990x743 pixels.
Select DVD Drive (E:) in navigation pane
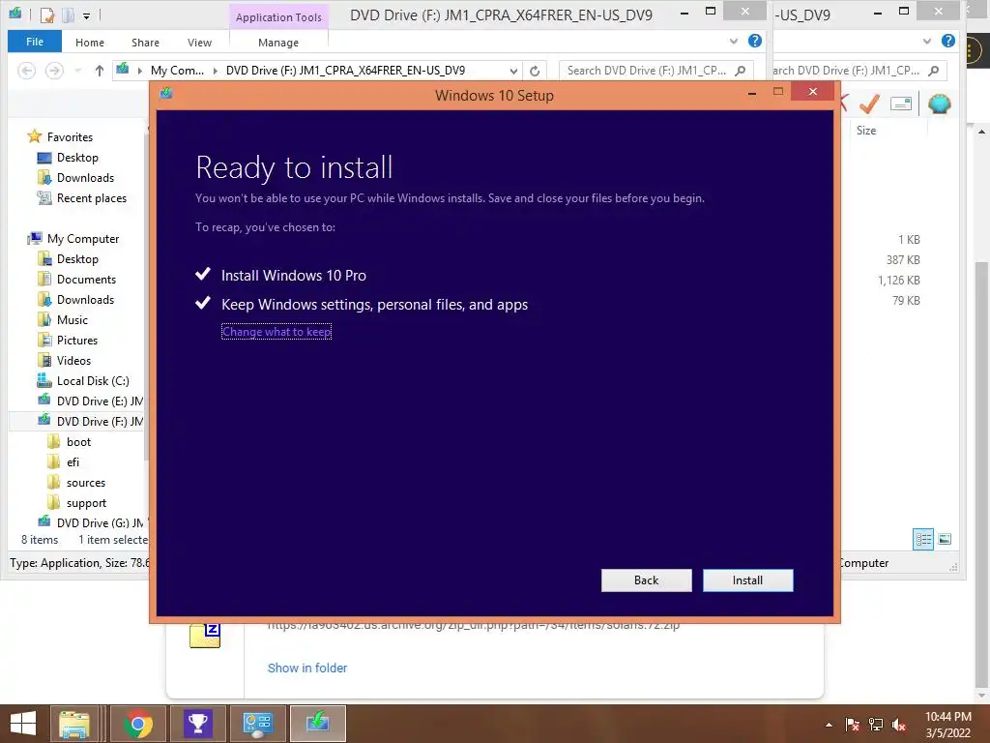(90, 401)
